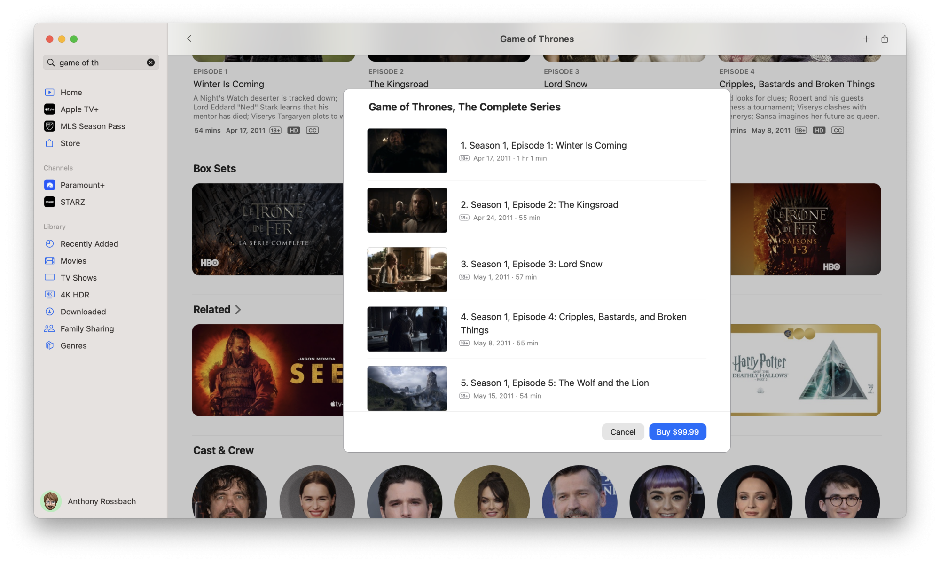
Task: Open the Apple TV+ sidebar icon
Action: pos(50,109)
